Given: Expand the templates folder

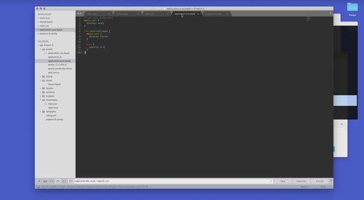Looking at the screenshot, I should click(40, 111).
